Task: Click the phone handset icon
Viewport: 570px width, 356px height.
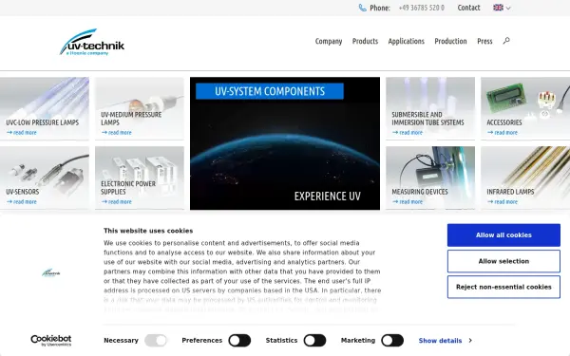Action: pyautogui.click(x=363, y=8)
